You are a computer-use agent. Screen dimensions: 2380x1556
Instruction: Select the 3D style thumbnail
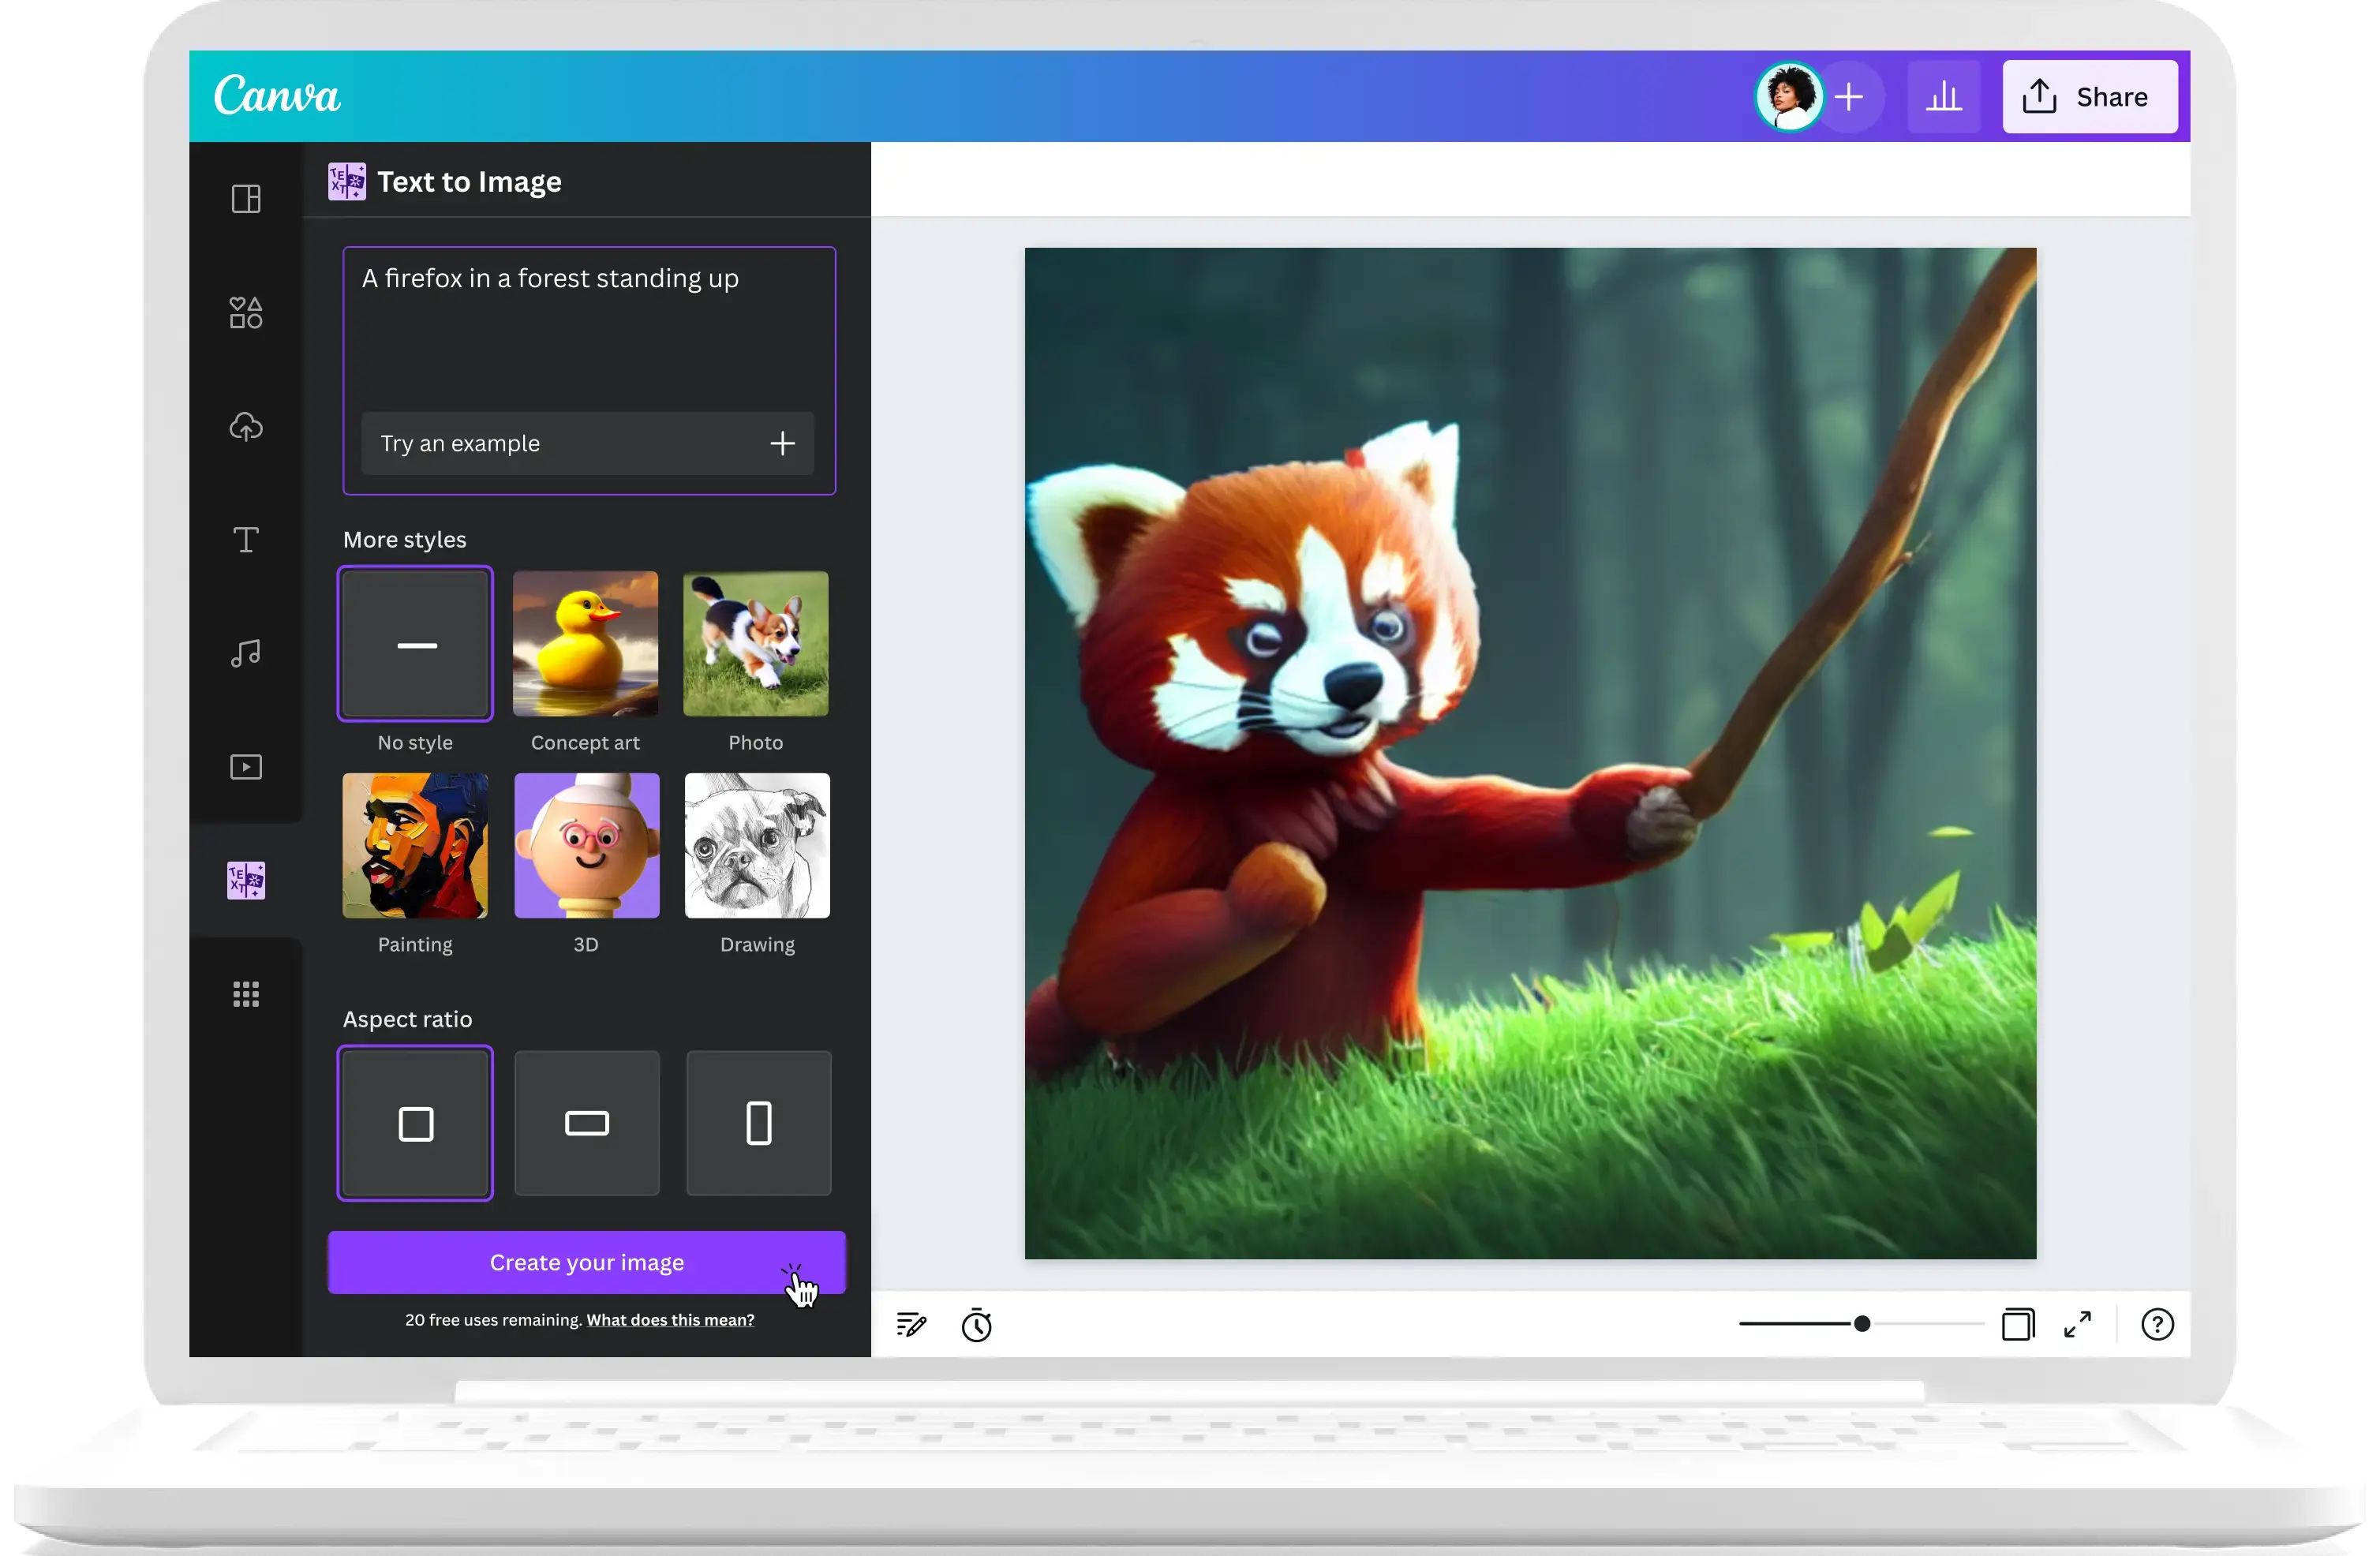[587, 846]
